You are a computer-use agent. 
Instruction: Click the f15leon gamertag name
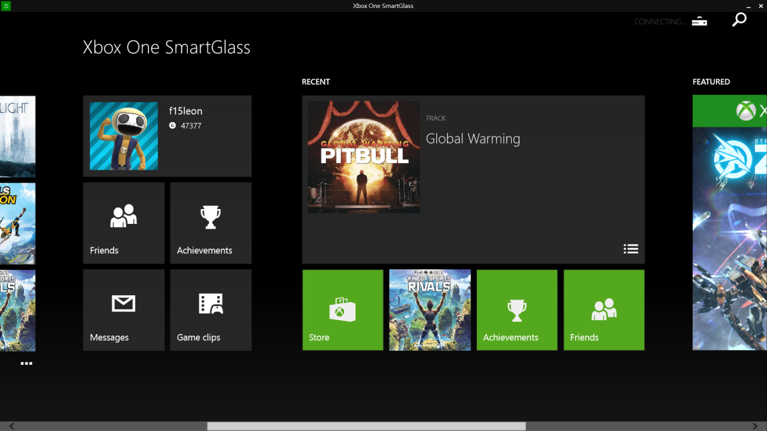[x=185, y=111]
